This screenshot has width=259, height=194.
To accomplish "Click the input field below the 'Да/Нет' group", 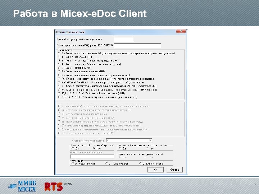I will [x=92, y=157].
